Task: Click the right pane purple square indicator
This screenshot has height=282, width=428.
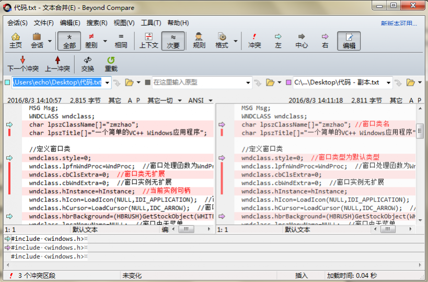Action: click(x=288, y=83)
